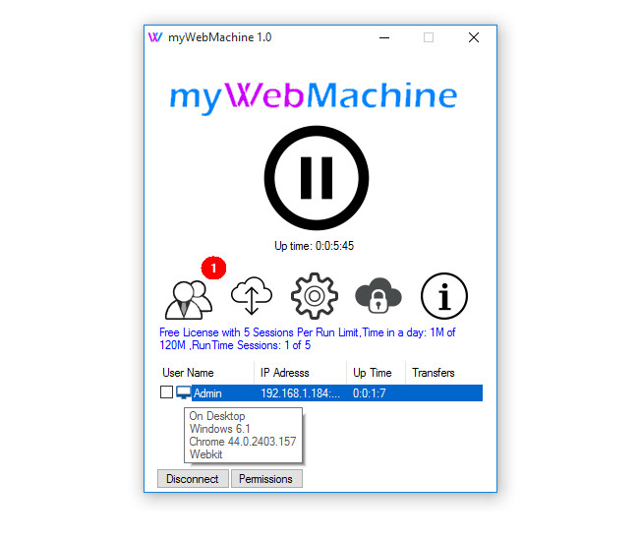The image size is (639, 541).
Task: Click the myWebMachine title bar app icon
Action: point(155,37)
